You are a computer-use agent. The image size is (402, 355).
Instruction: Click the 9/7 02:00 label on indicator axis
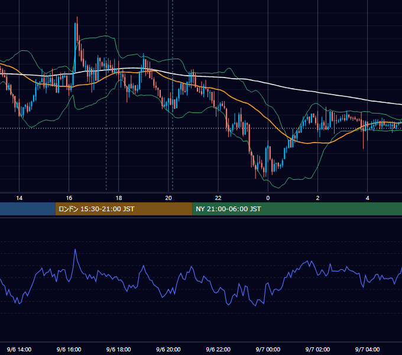pyautogui.click(x=317, y=349)
